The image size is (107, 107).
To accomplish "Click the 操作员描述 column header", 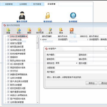I will 98,36.
